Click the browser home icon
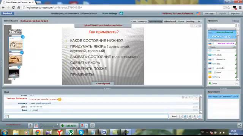 pos(19,8)
